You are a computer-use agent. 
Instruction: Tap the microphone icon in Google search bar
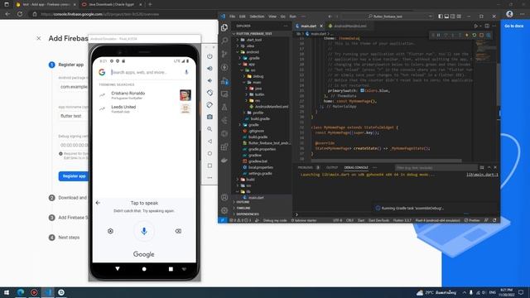pos(186,72)
